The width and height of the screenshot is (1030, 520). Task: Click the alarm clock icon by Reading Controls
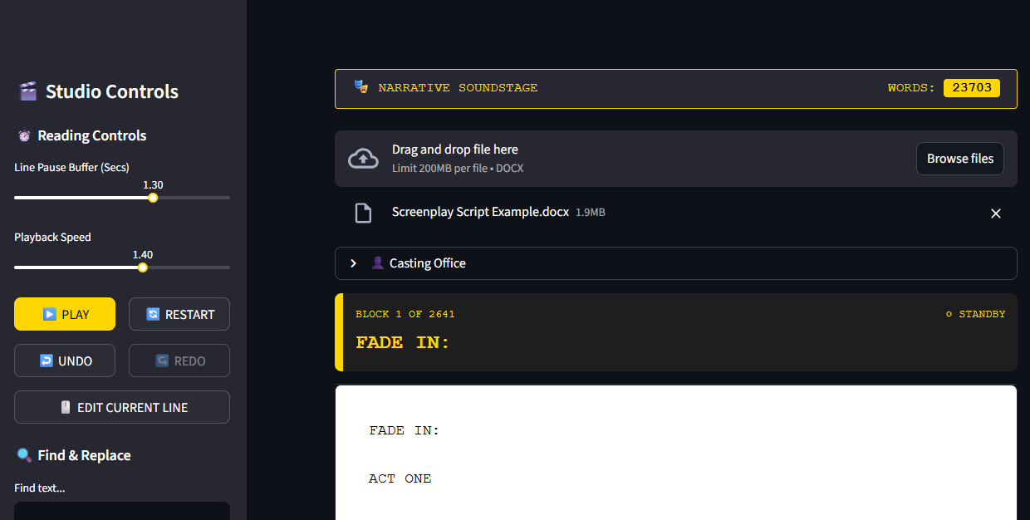point(24,135)
